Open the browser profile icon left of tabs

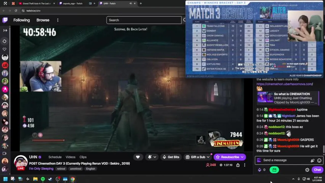(x=5, y=4)
